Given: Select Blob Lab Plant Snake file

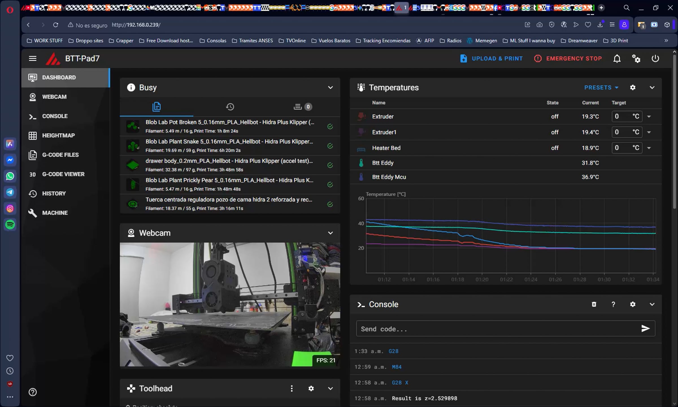Looking at the screenshot, I should click(x=230, y=146).
